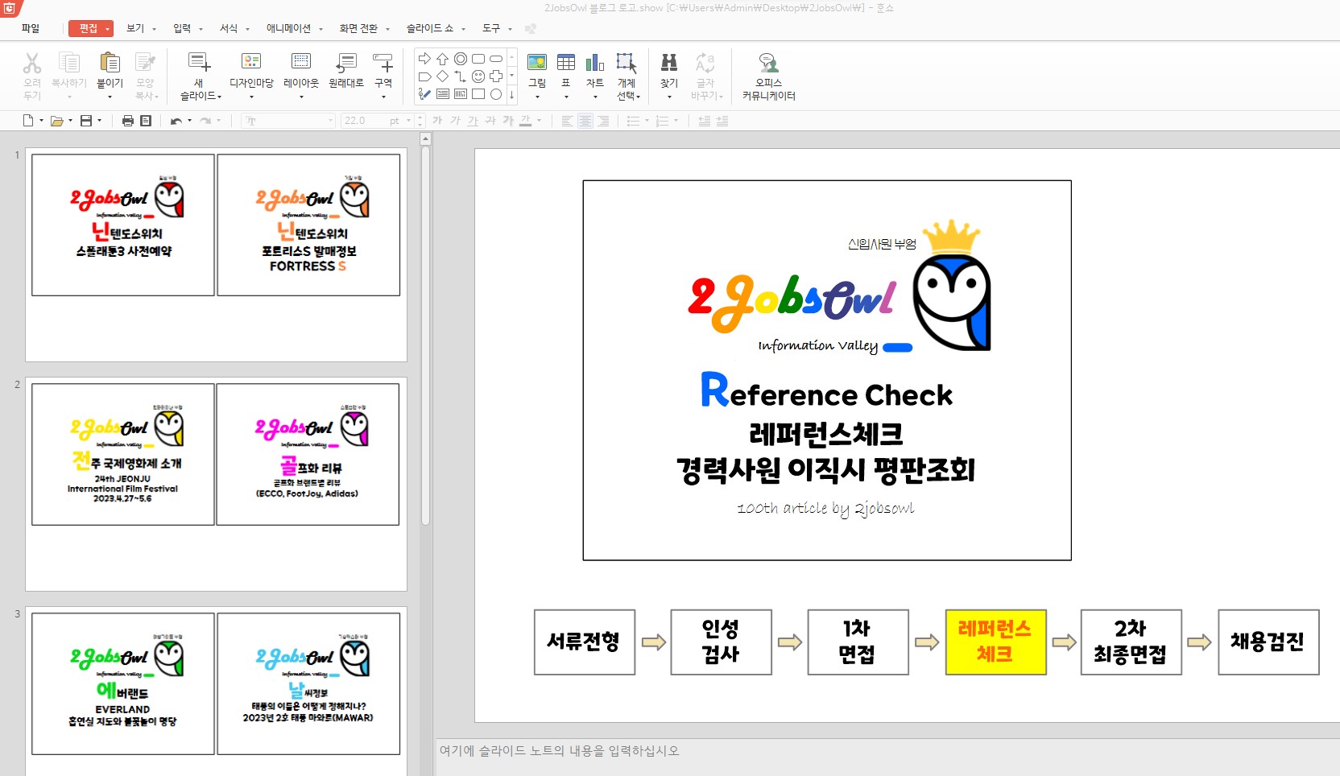The width and height of the screenshot is (1340, 776).
Task: Click the new document icon
Action: point(28,121)
